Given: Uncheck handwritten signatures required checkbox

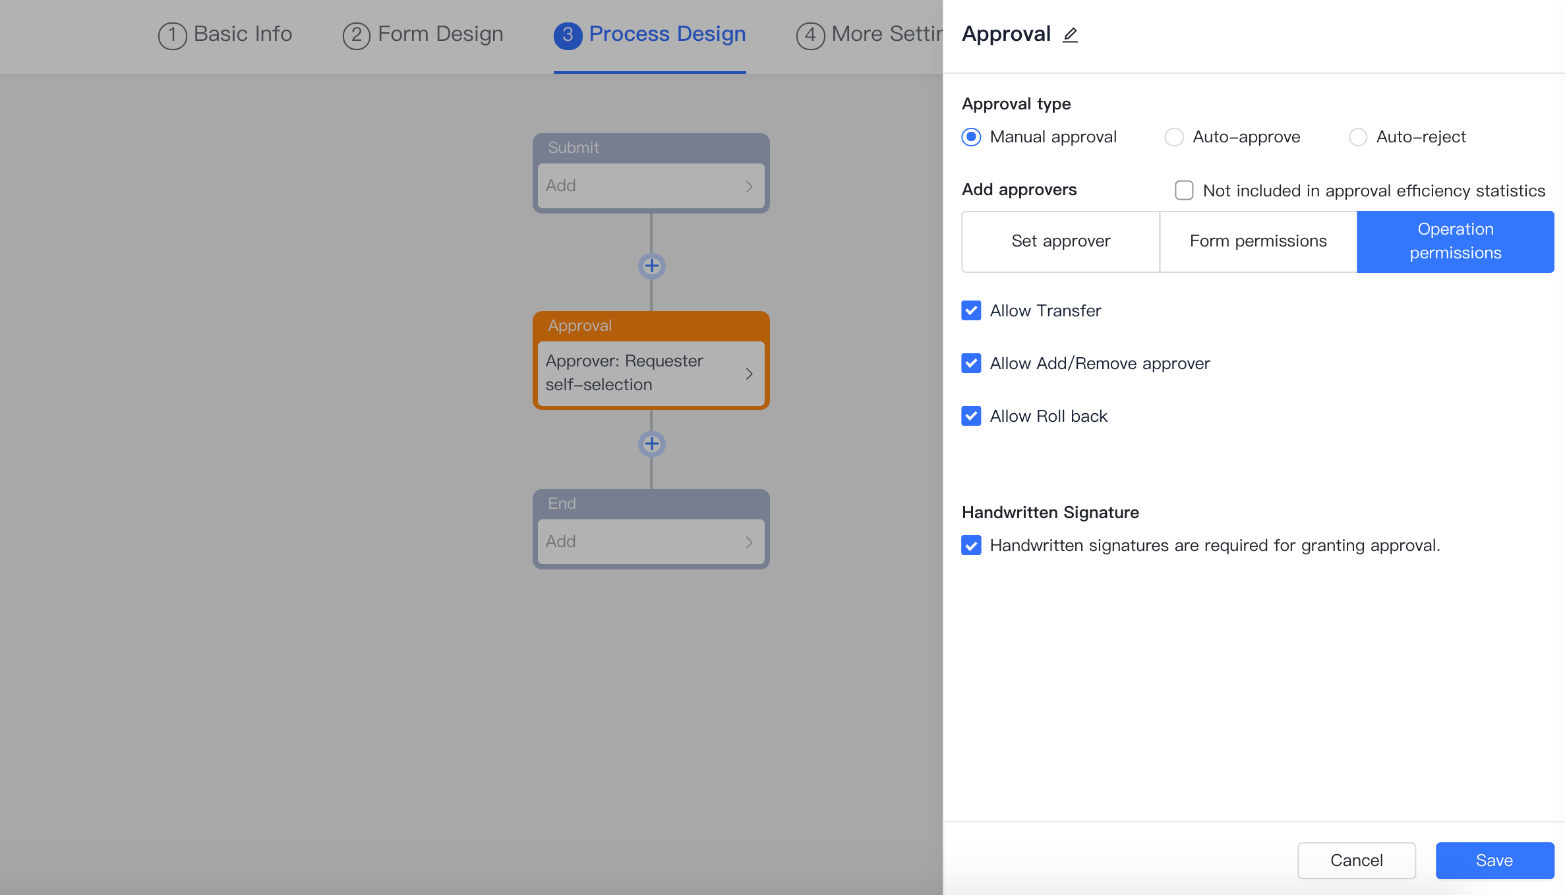Looking at the screenshot, I should (x=971, y=545).
